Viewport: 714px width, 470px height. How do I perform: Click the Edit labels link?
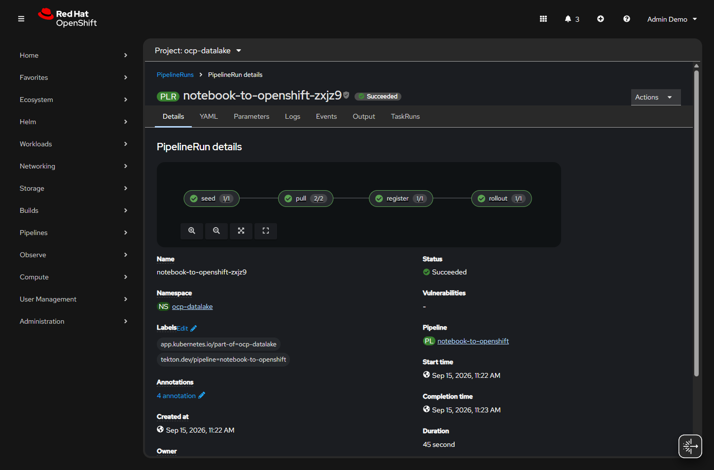[x=182, y=329]
